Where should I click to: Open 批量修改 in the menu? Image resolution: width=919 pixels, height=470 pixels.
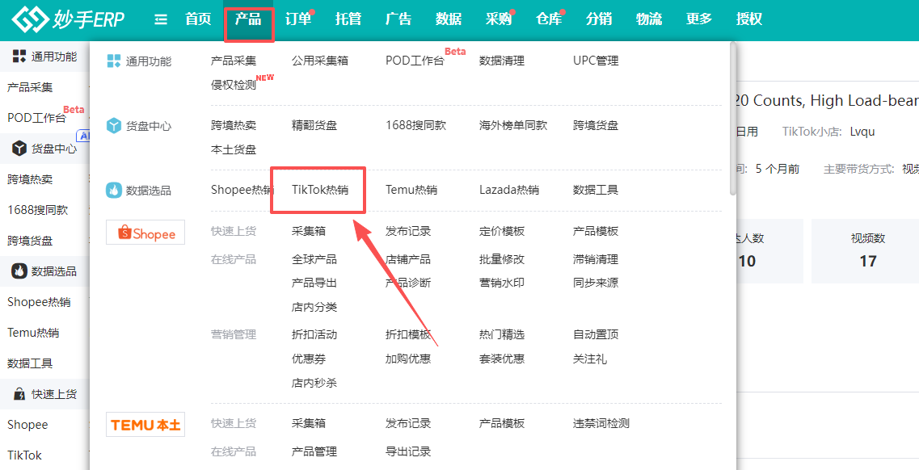[502, 259]
